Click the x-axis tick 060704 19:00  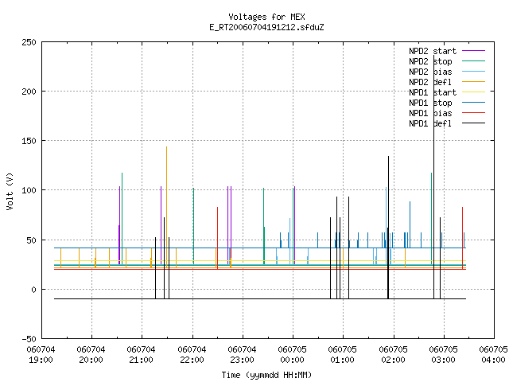pyautogui.click(x=41, y=355)
